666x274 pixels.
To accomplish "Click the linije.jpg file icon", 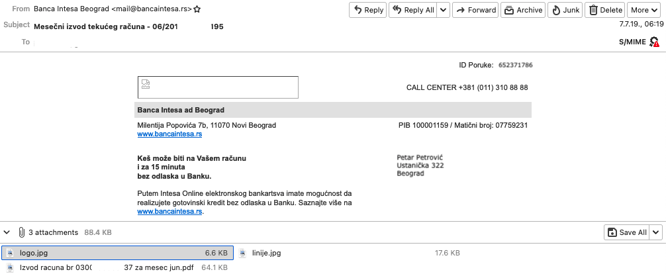I will tap(242, 253).
